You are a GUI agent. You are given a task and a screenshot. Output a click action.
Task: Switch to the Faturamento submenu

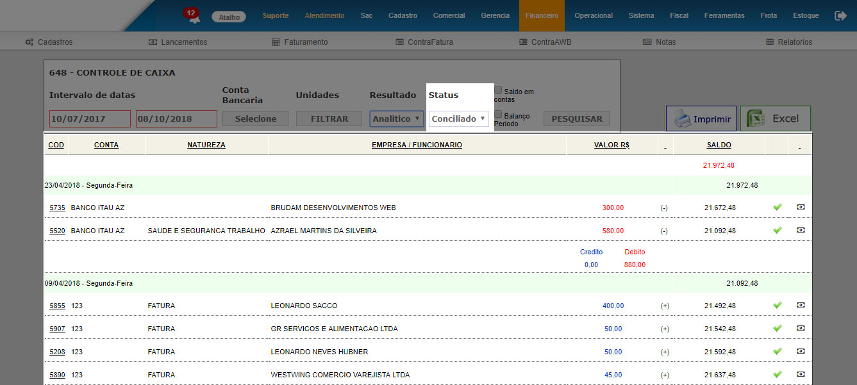(x=300, y=42)
